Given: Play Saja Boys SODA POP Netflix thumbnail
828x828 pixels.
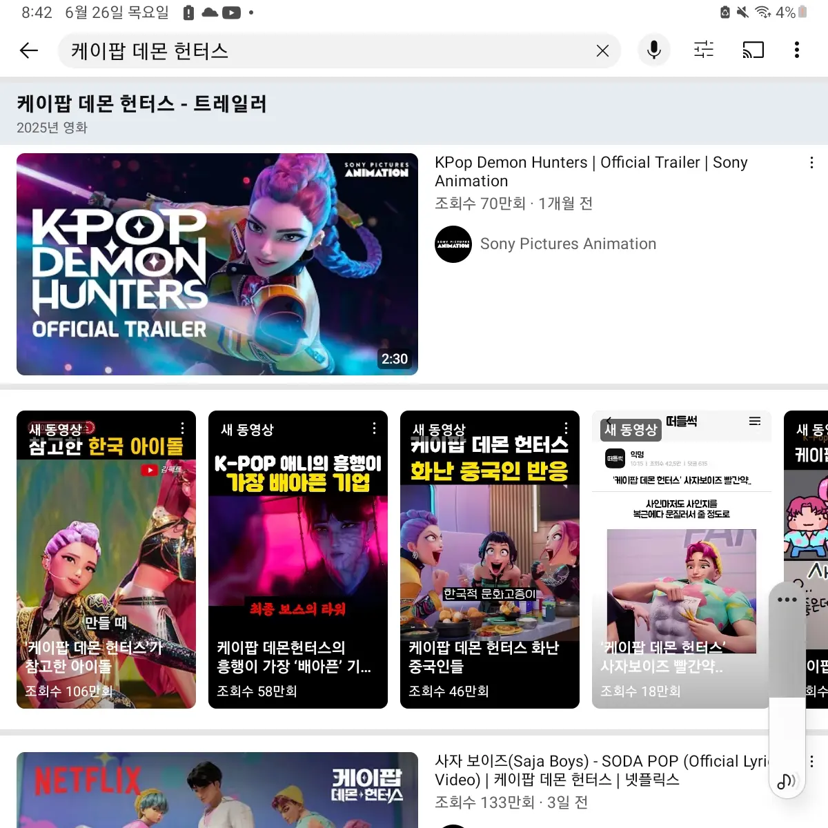Looking at the screenshot, I should [x=217, y=790].
